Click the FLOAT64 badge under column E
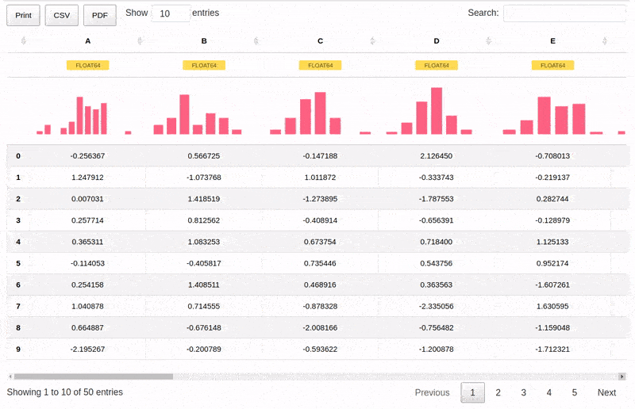This screenshot has width=635, height=409. (x=552, y=65)
